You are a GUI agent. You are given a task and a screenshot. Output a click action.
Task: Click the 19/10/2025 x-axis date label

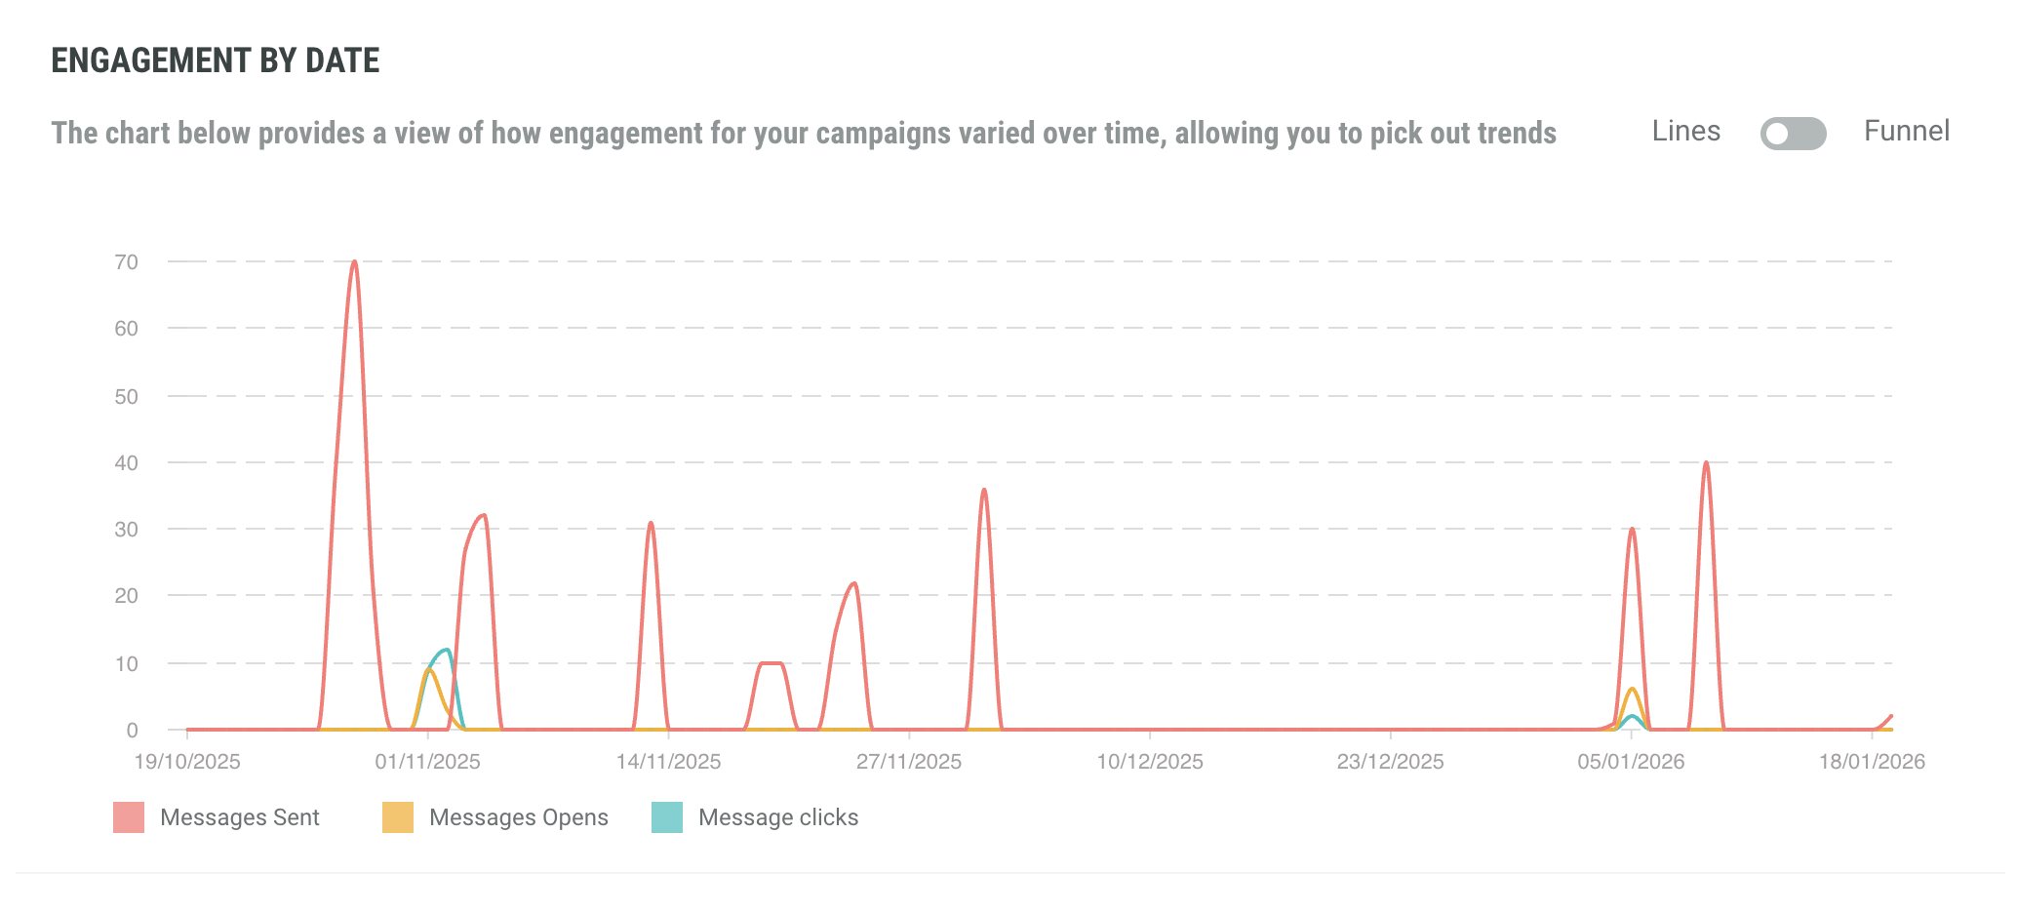[x=187, y=762]
